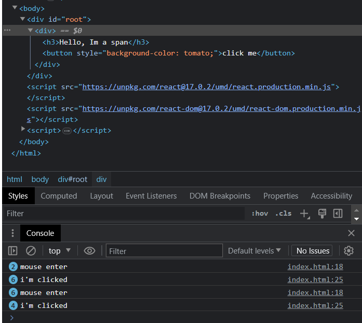Image resolution: width=362 pixels, height=323 pixels.
Task: Collapse the div id="root" node
Action: point(22,19)
